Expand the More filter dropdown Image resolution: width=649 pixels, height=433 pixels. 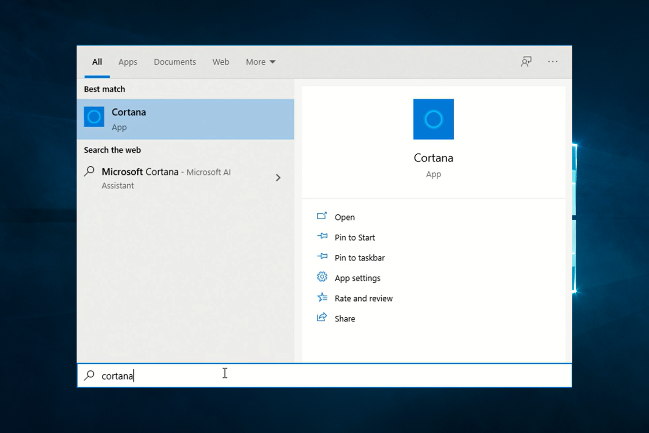pyautogui.click(x=261, y=62)
